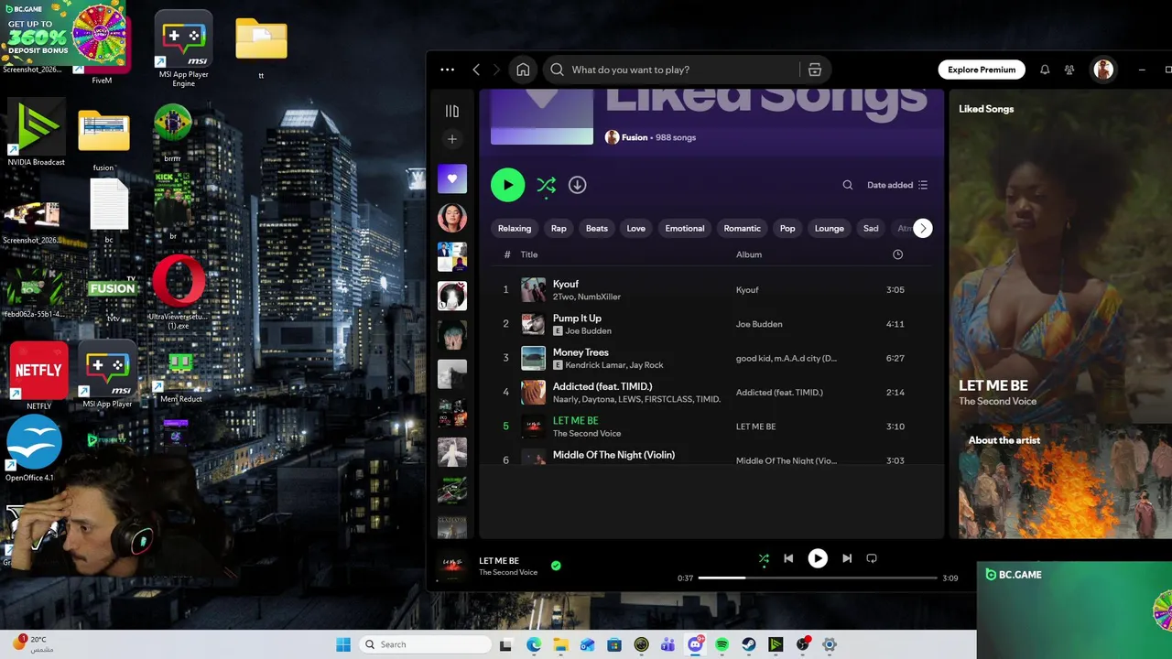Open the Discord icon in the taskbar
The height and width of the screenshot is (659, 1172).
[695, 644]
